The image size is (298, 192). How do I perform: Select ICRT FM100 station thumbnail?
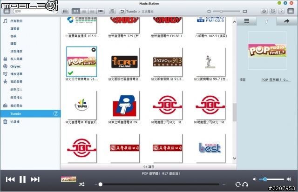(124, 62)
